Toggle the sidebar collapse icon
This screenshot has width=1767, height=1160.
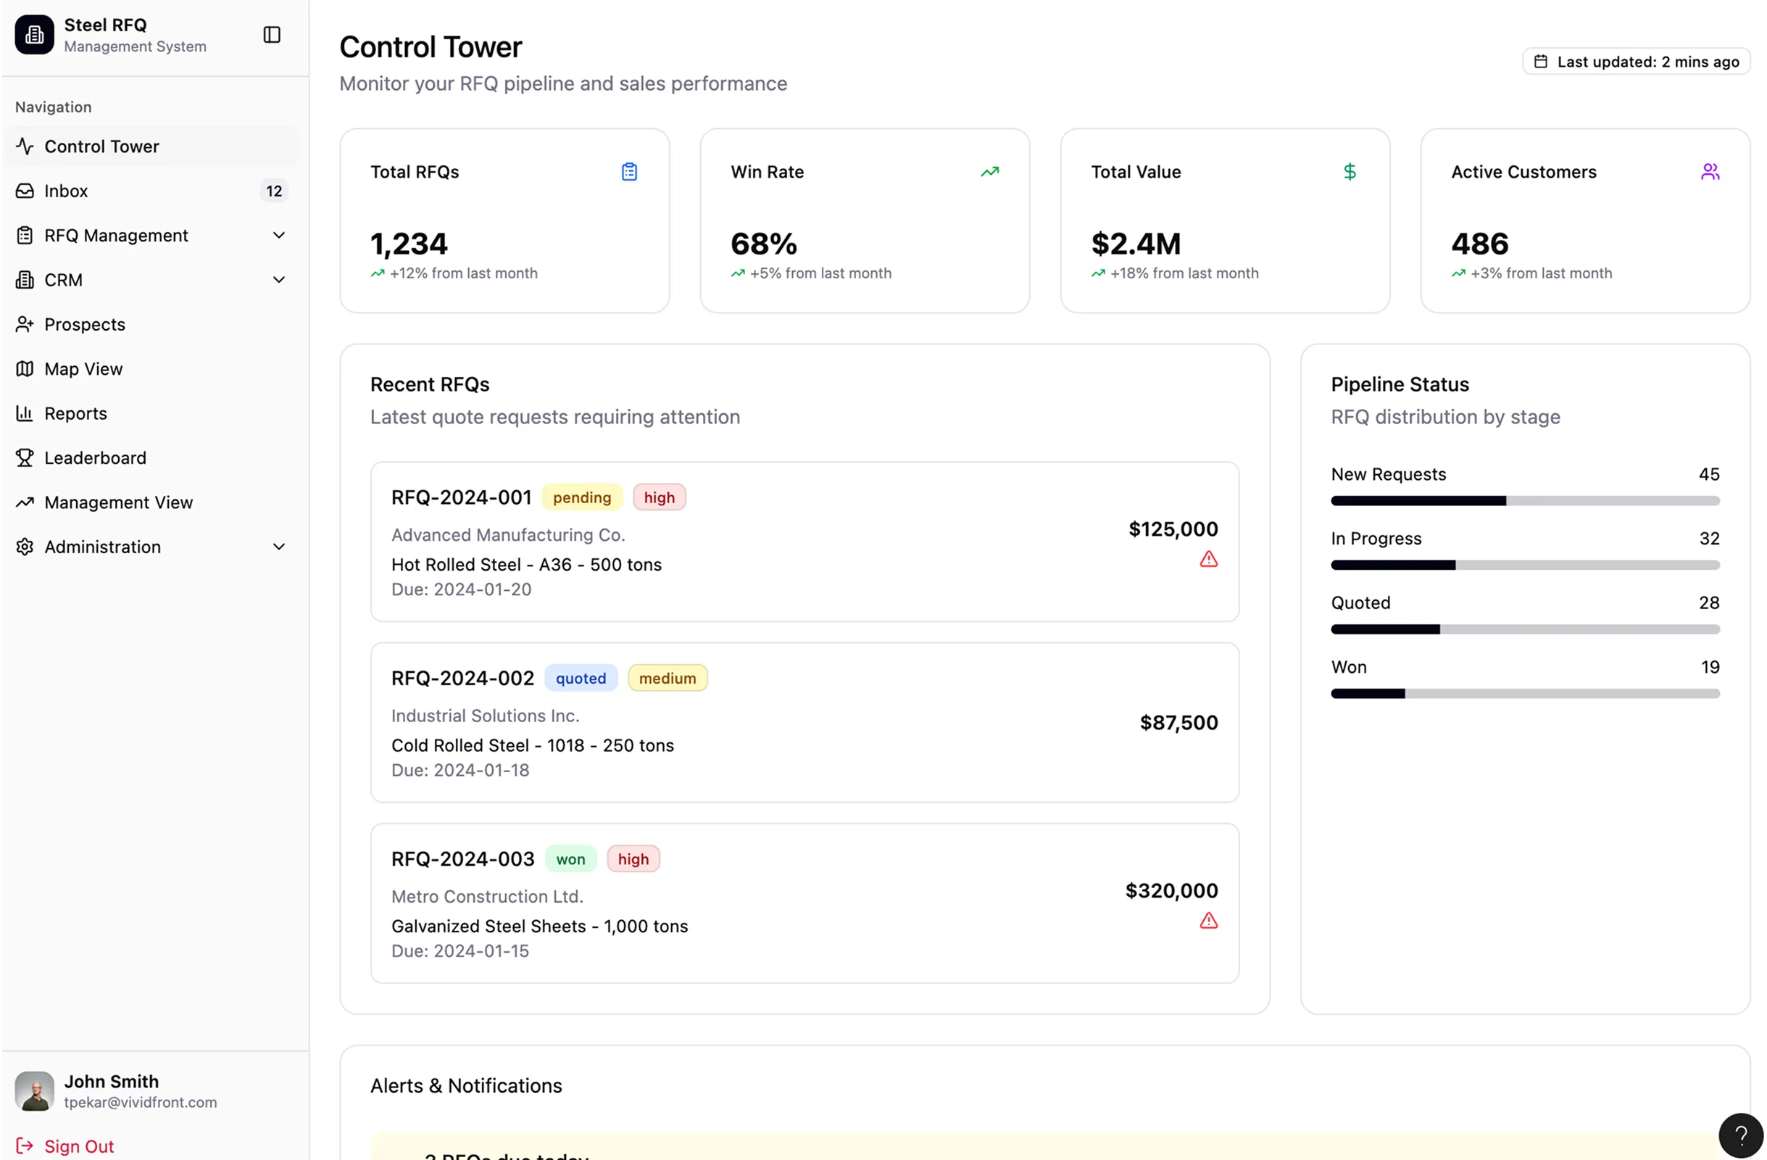pos(272,35)
